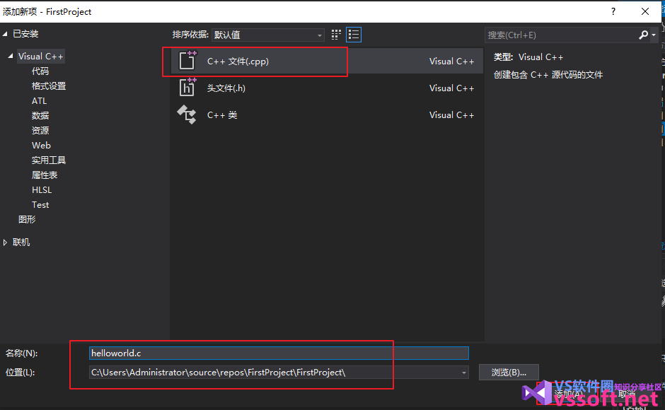This screenshot has height=410, width=665.
Task: Click the 类型: Visual C++ detail text
Action: [528, 57]
